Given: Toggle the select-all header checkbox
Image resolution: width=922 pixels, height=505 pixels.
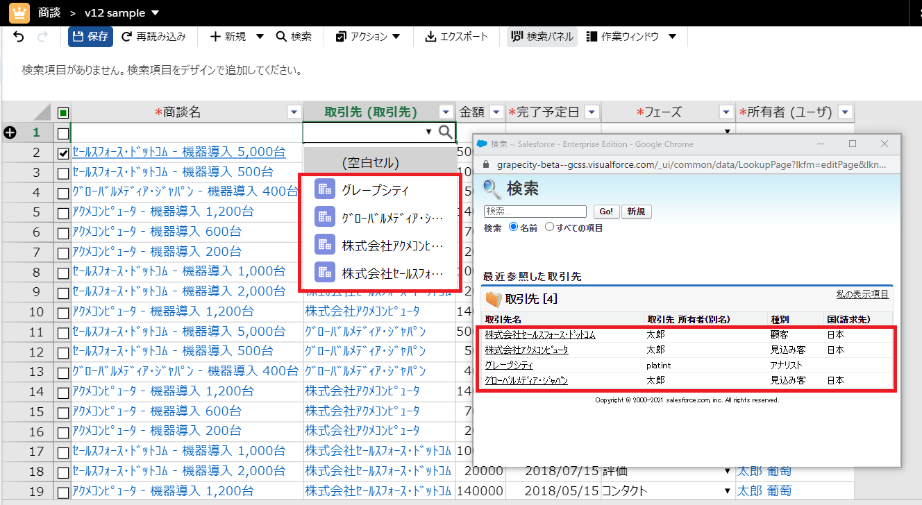Looking at the screenshot, I should click(63, 112).
